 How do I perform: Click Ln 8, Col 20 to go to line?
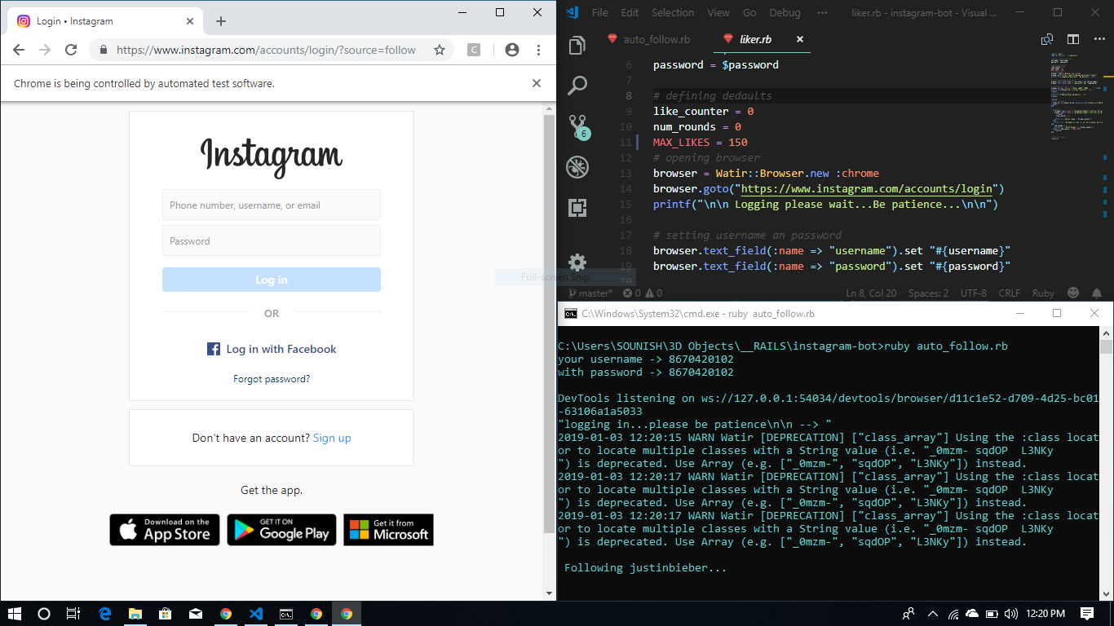[871, 293]
